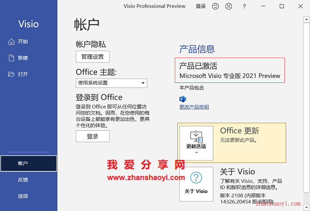
Task: Click the Microsoft Visio 专业版 2021 Preview text
Action: [230, 76]
